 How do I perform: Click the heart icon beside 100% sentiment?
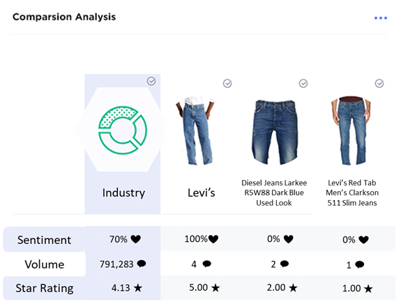pos(213,239)
